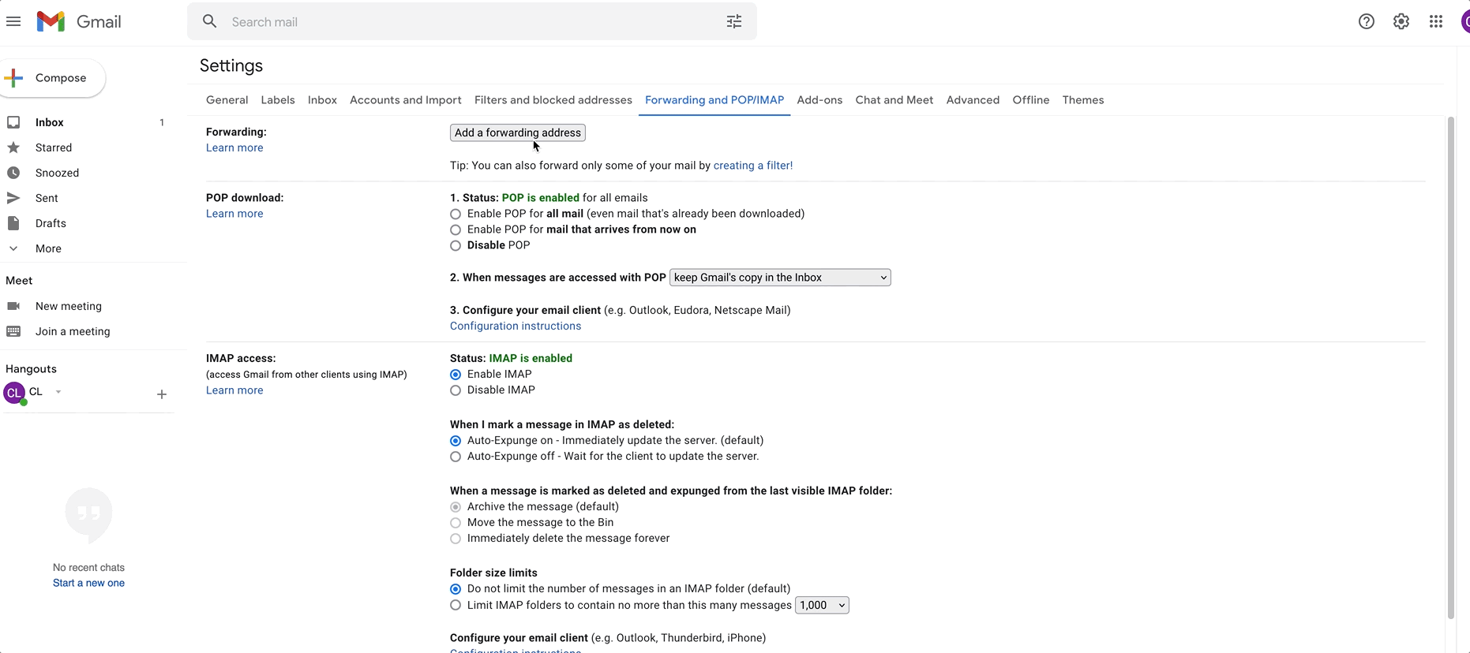Image resolution: width=1470 pixels, height=653 pixels.
Task: Open POP Configuration instructions link
Action: (x=516, y=326)
